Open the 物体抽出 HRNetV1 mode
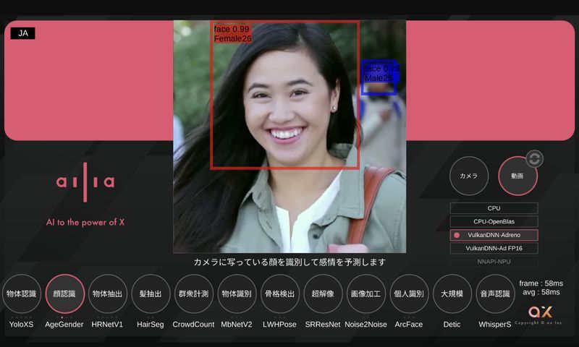This screenshot has height=347, width=579. pyautogui.click(x=108, y=294)
